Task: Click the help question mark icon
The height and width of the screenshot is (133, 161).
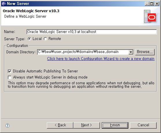Action: click(x=8, y=125)
